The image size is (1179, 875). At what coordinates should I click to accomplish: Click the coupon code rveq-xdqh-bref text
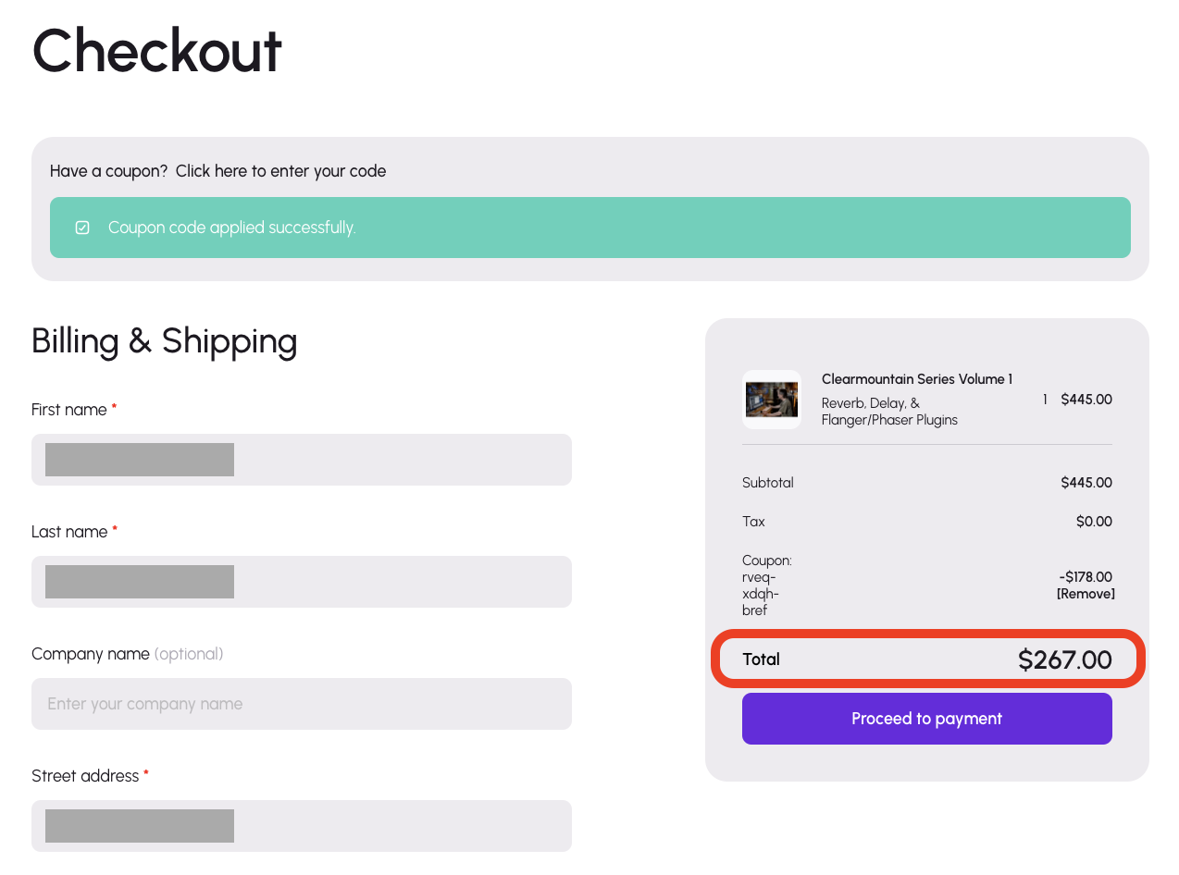click(x=761, y=594)
